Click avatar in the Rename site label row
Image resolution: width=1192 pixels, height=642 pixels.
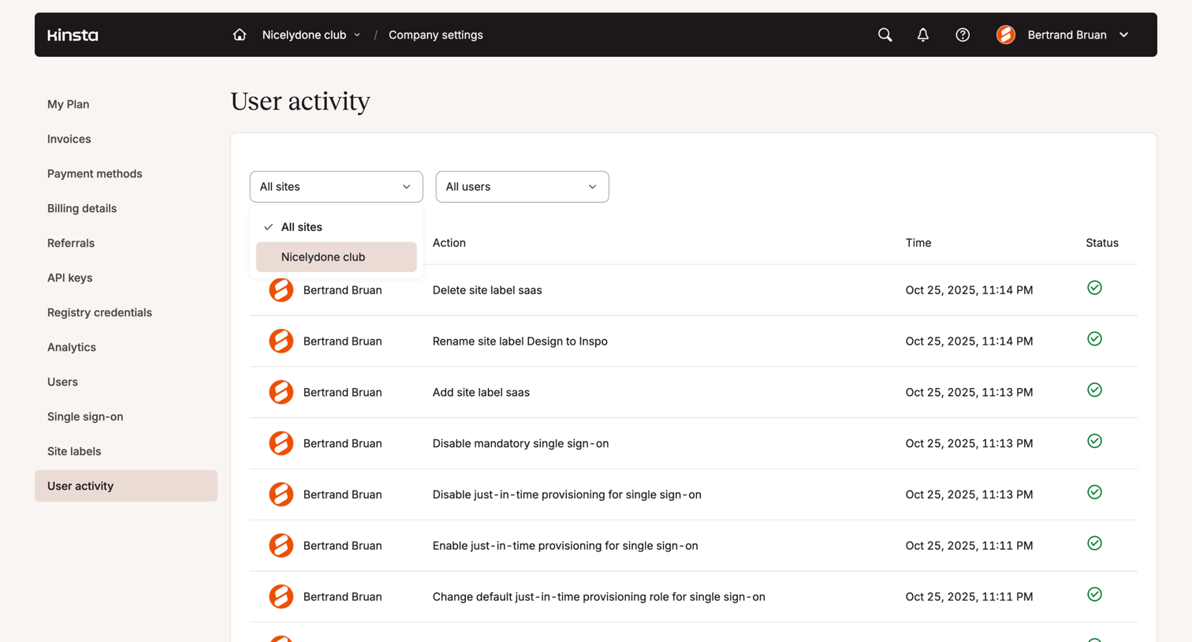(281, 342)
